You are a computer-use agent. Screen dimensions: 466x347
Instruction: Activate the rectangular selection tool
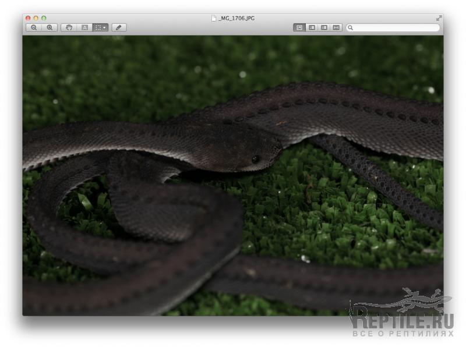(98, 27)
